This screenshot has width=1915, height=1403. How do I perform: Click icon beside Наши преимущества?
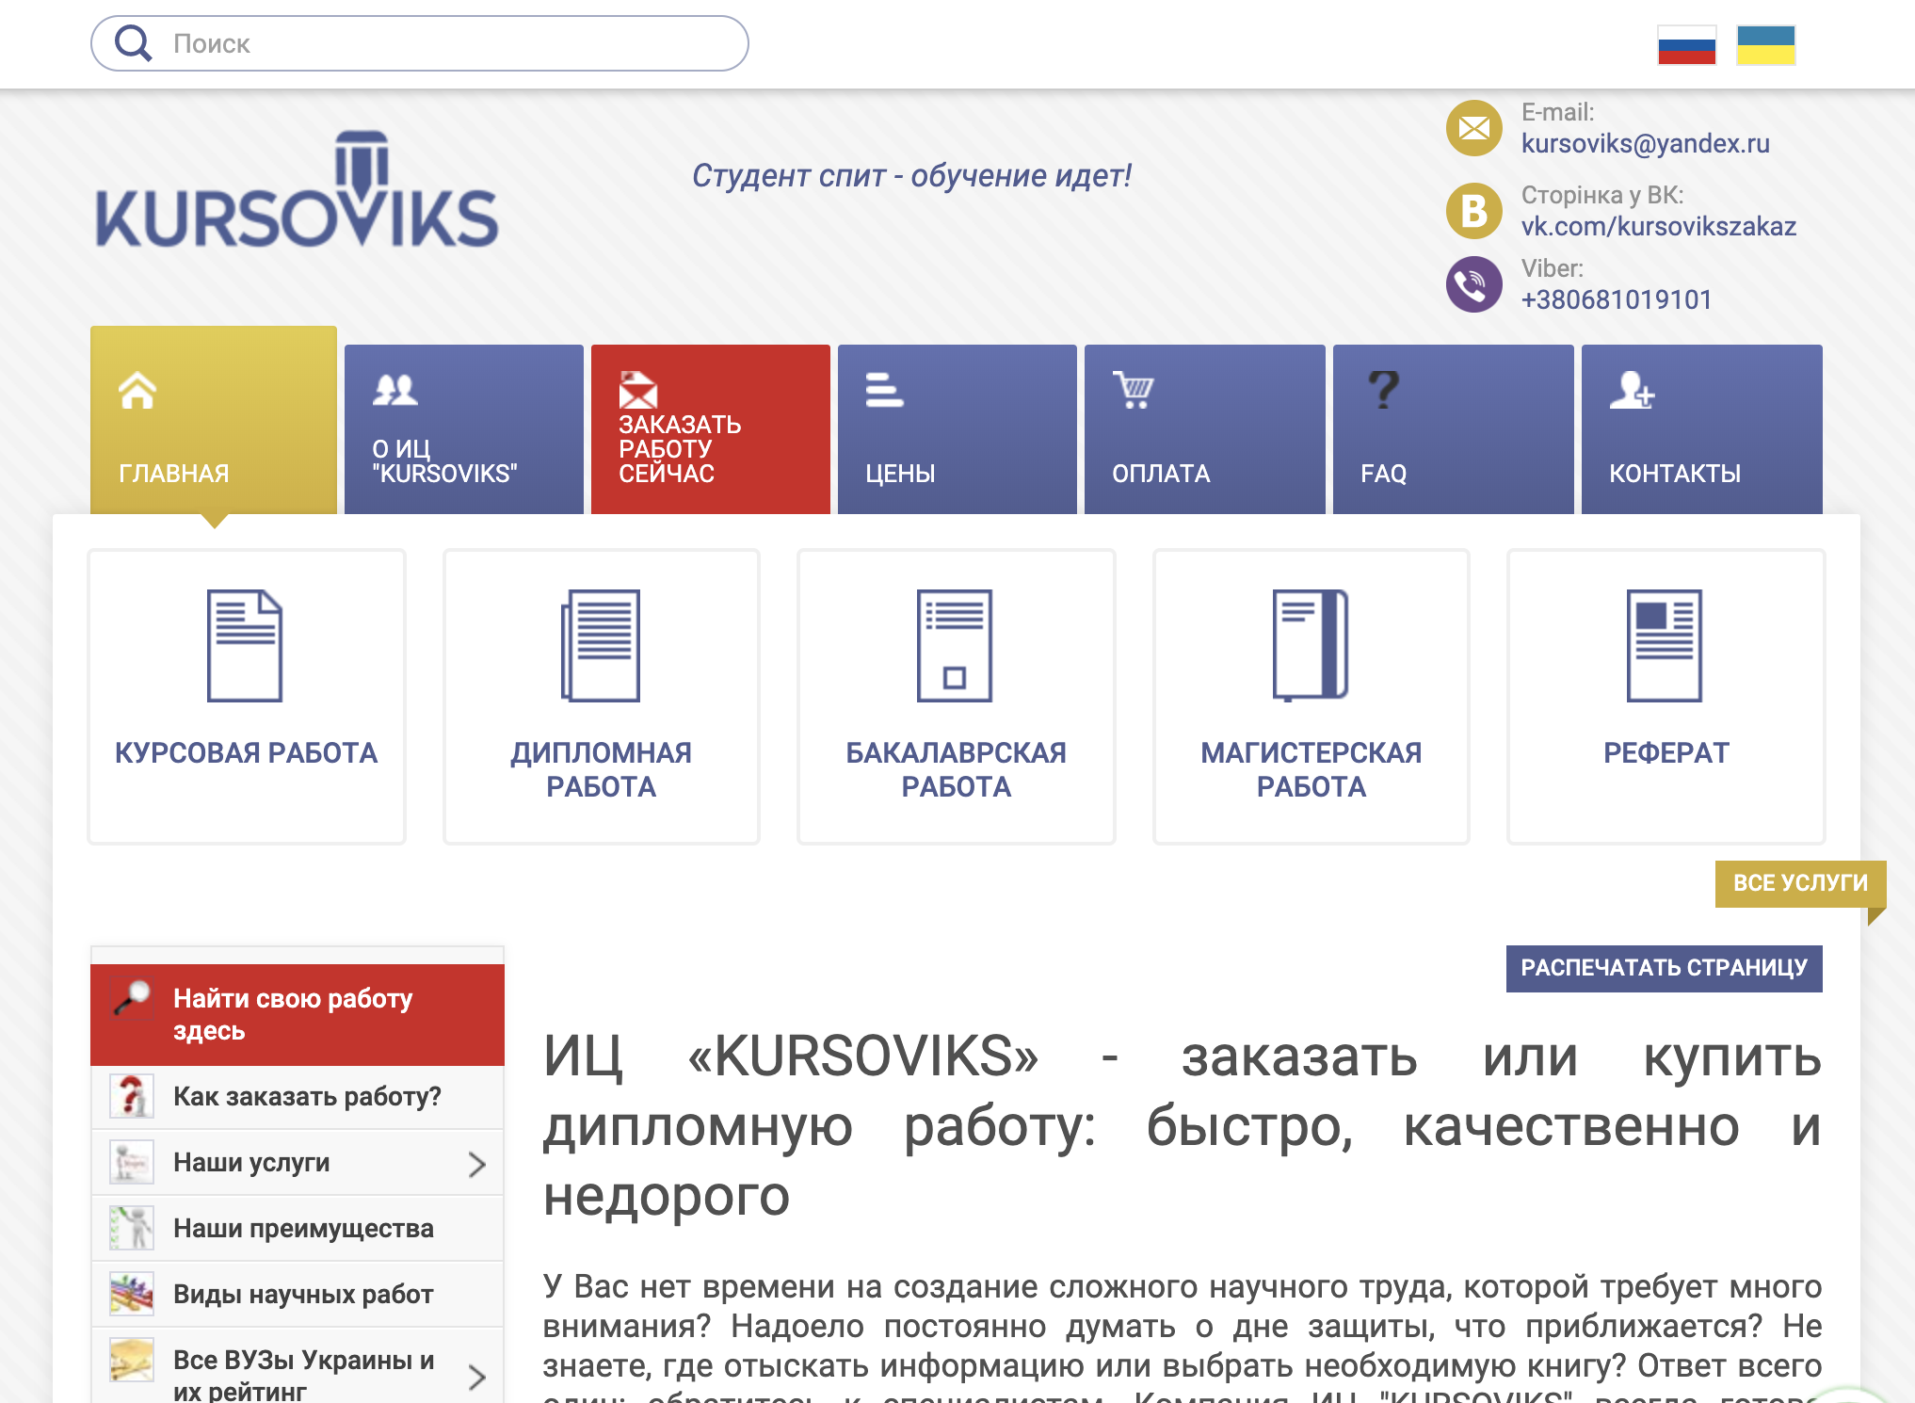coord(132,1229)
